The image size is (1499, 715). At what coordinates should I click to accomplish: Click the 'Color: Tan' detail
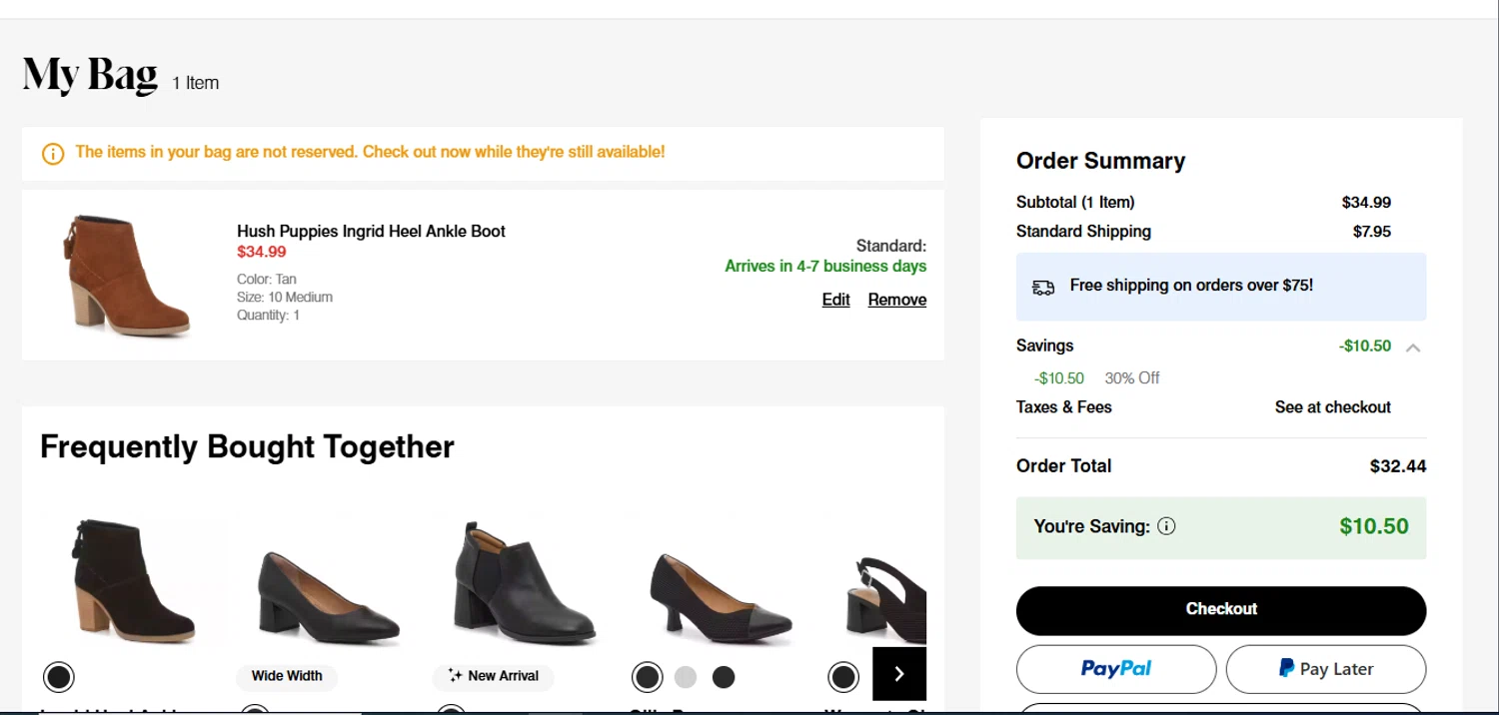click(267, 280)
